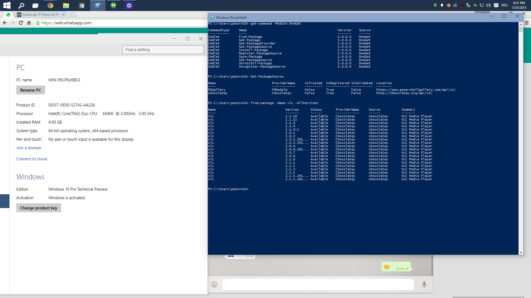Viewport: 531px width, 298px height.
Task: Open the DEU input language selector
Action: (504, 5)
